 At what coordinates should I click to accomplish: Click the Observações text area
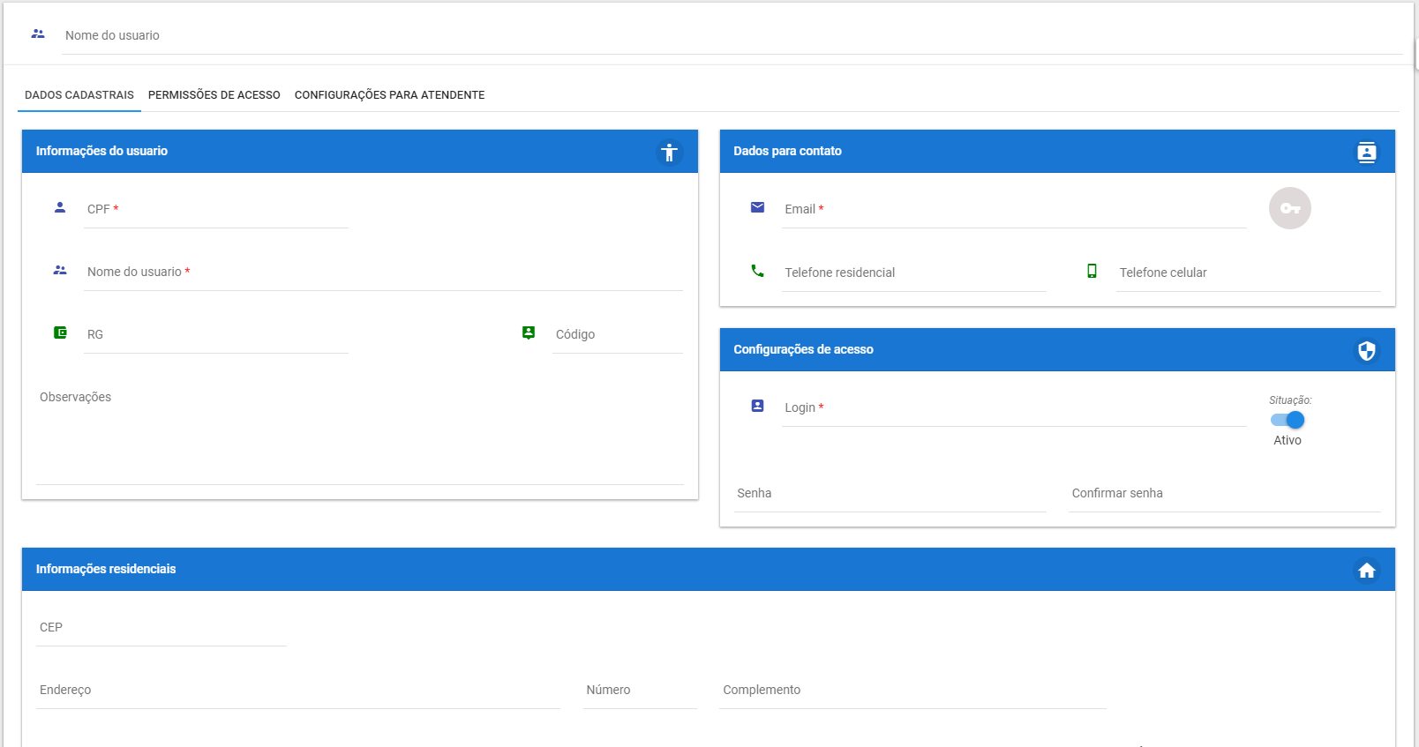click(360, 434)
